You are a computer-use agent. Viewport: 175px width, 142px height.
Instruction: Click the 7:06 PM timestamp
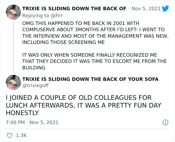point(15,122)
